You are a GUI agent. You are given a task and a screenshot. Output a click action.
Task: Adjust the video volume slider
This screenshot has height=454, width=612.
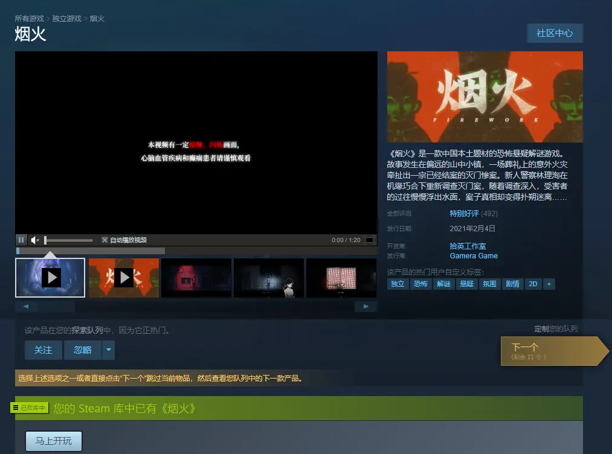click(x=69, y=240)
